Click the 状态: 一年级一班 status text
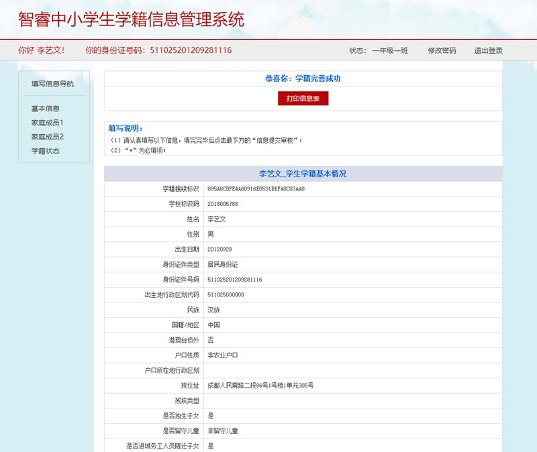 click(379, 50)
